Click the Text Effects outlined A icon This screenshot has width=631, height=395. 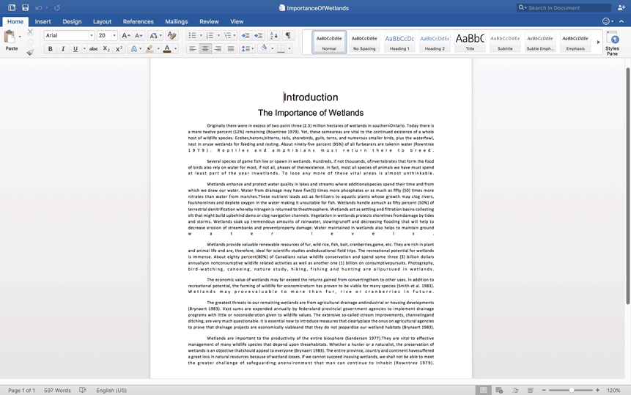pos(133,48)
